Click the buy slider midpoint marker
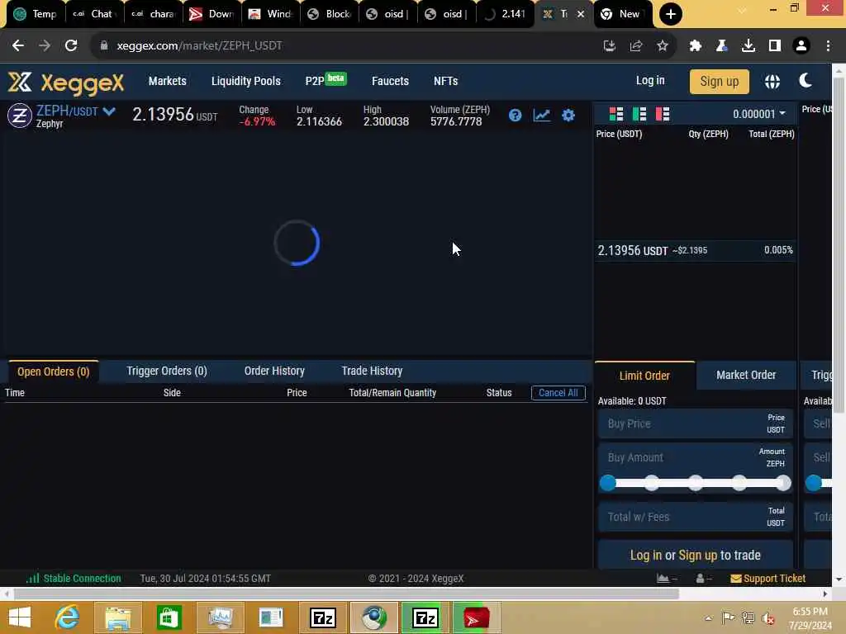 click(x=696, y=483)
